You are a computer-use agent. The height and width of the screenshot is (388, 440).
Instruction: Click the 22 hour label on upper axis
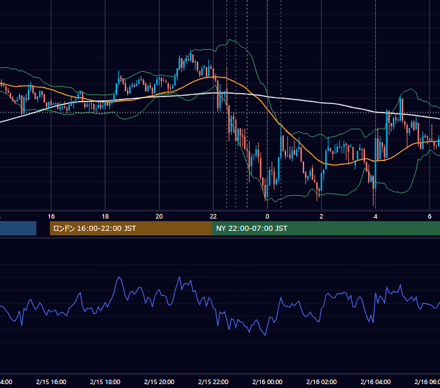pos(214,217)
